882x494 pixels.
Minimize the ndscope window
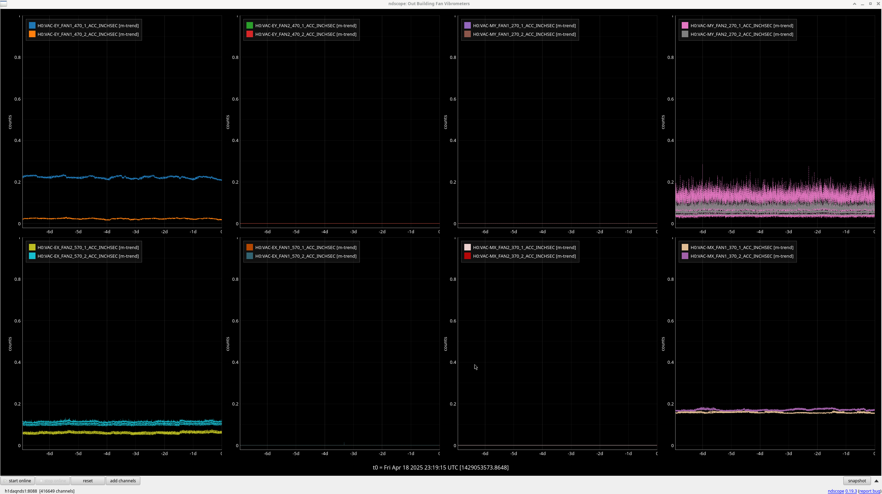coord(862,4)
